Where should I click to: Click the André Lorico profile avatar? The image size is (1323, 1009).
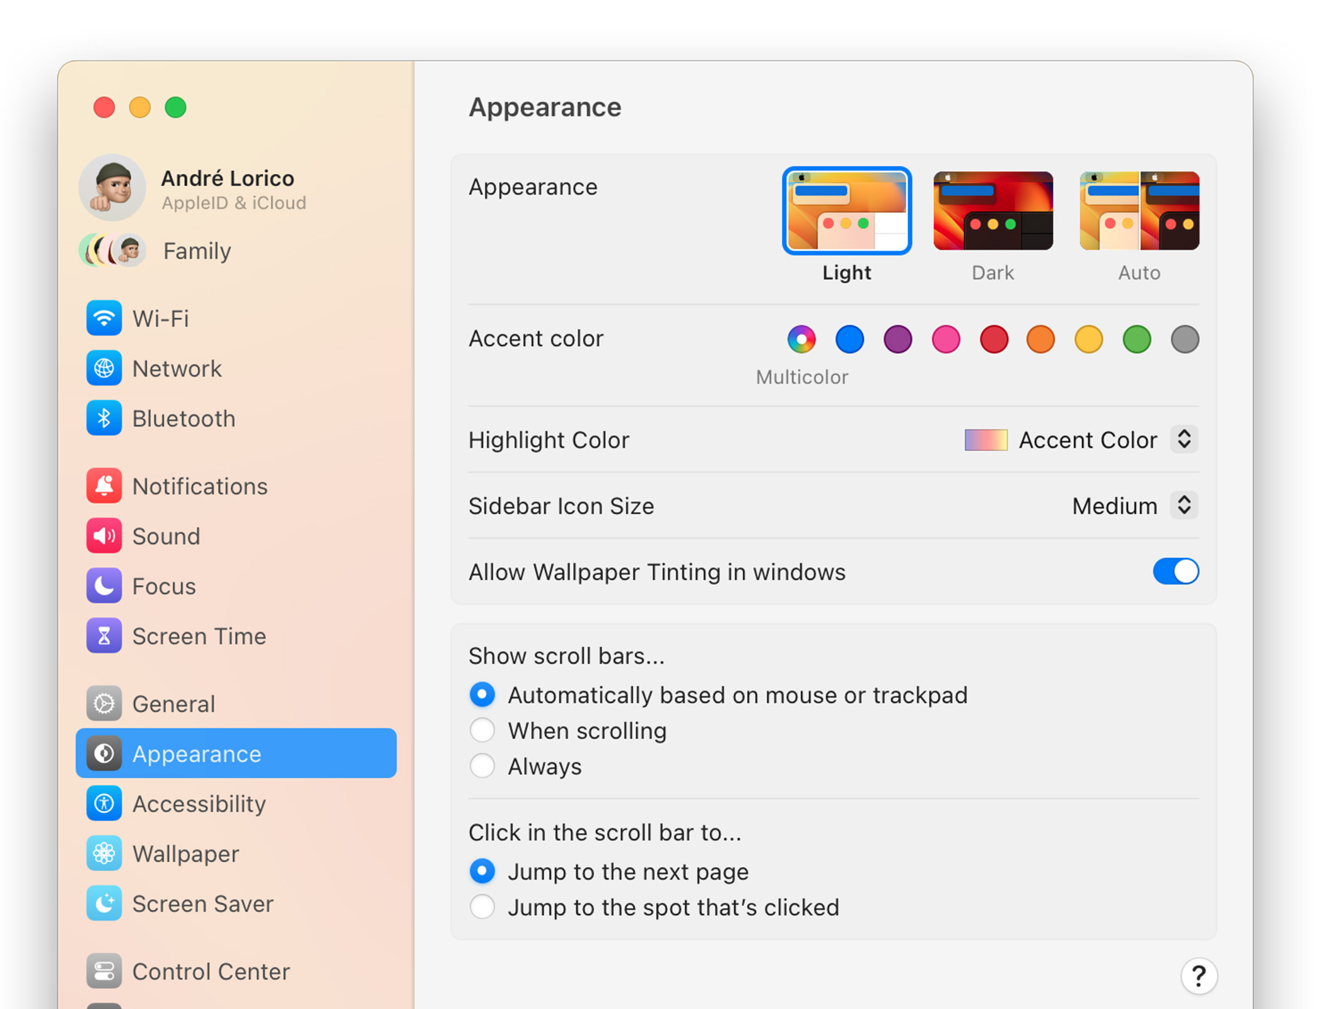click(112, 187)
